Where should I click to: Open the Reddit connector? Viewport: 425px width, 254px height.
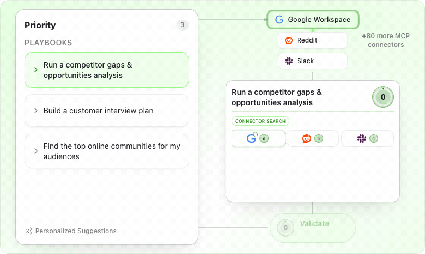(x=313, y=40)
